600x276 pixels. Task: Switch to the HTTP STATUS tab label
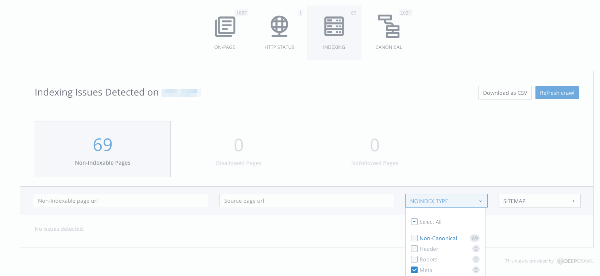pos(279,47)
